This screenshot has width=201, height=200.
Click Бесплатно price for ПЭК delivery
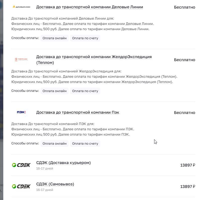pyautogui.click(x=185, y=113)
